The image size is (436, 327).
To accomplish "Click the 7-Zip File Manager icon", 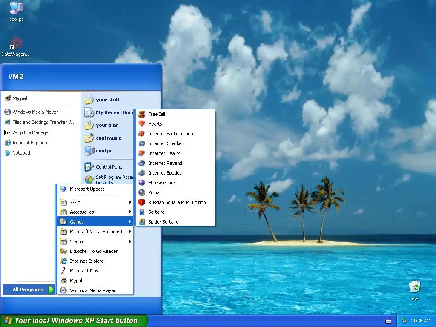I will (x=8, y=132).
